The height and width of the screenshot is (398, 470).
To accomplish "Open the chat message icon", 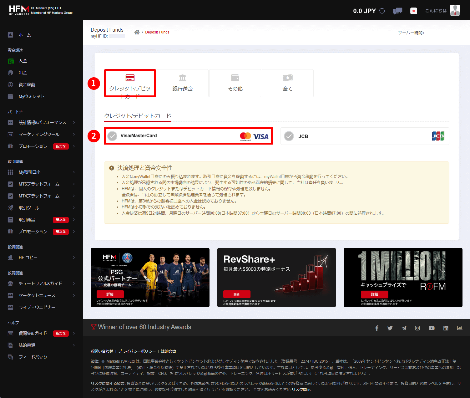I will tap(397, 10).
